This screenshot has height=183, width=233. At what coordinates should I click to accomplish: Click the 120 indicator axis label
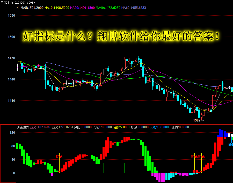12,133
